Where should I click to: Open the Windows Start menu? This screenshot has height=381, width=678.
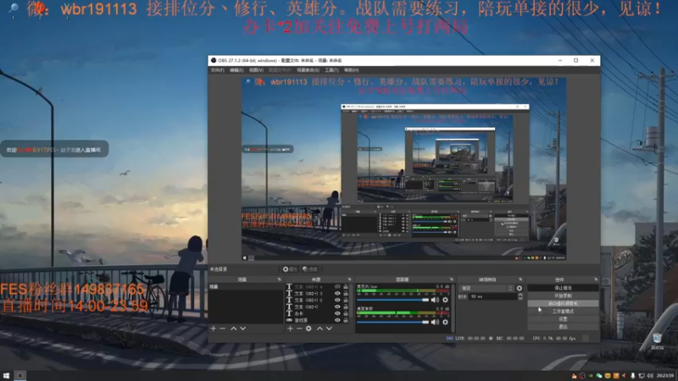point(6,376)
